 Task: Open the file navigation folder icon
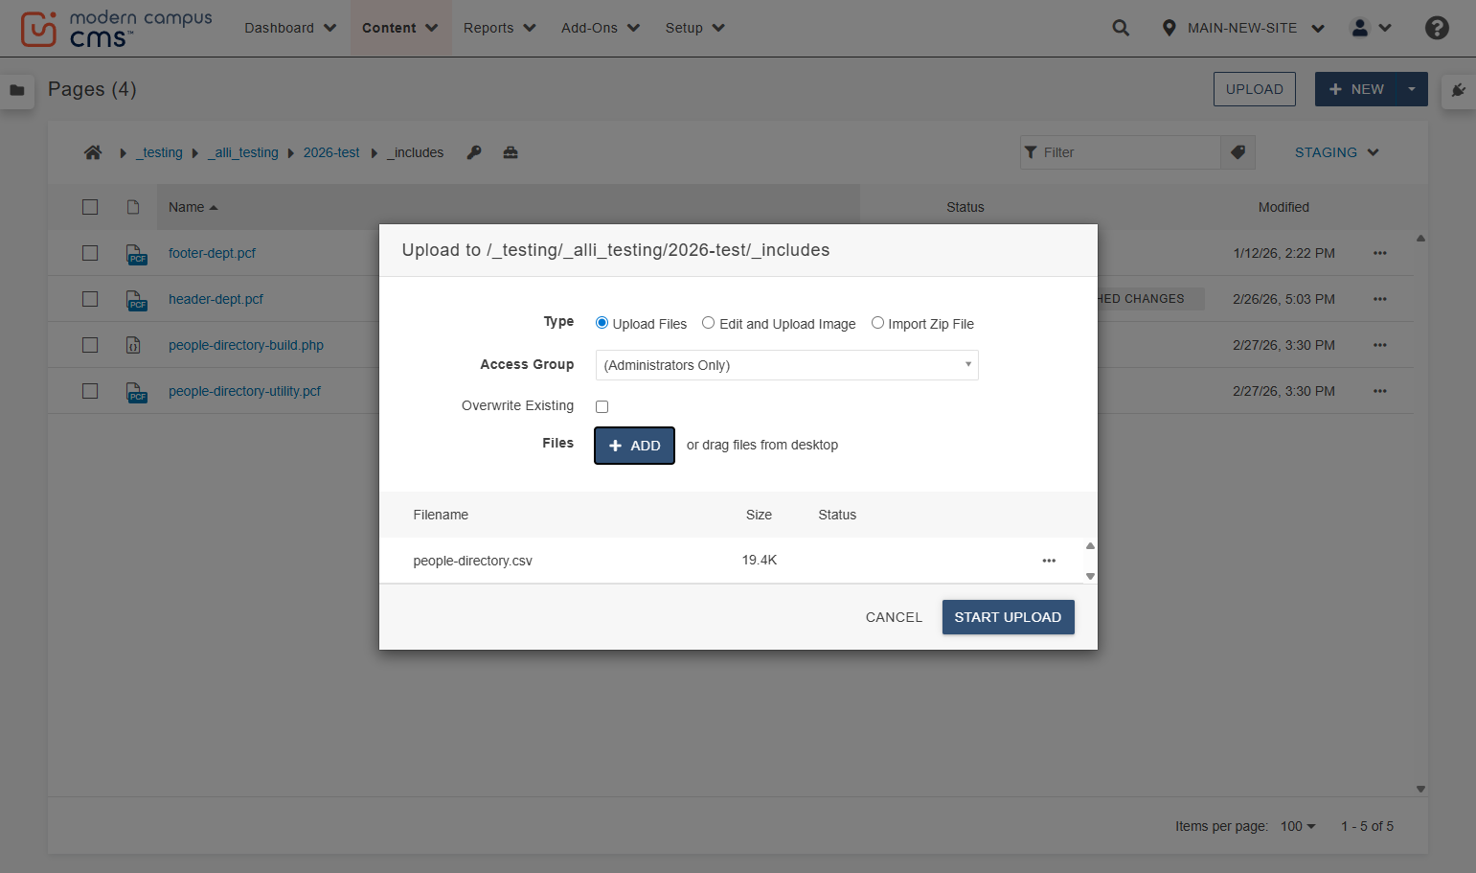[17, 90]
